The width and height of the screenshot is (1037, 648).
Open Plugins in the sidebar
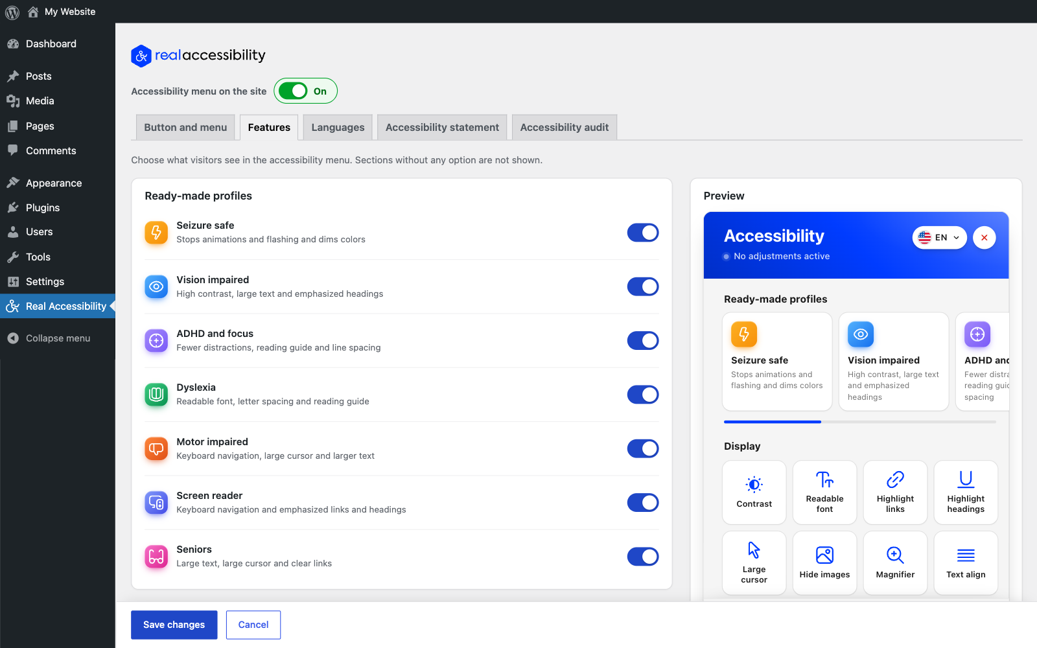(58, 208)
